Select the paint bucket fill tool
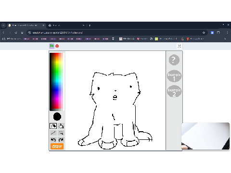This screenshot has height=173, width=231. pos(61,126)
